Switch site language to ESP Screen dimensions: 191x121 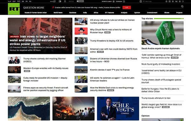click(x=14, y=2)
